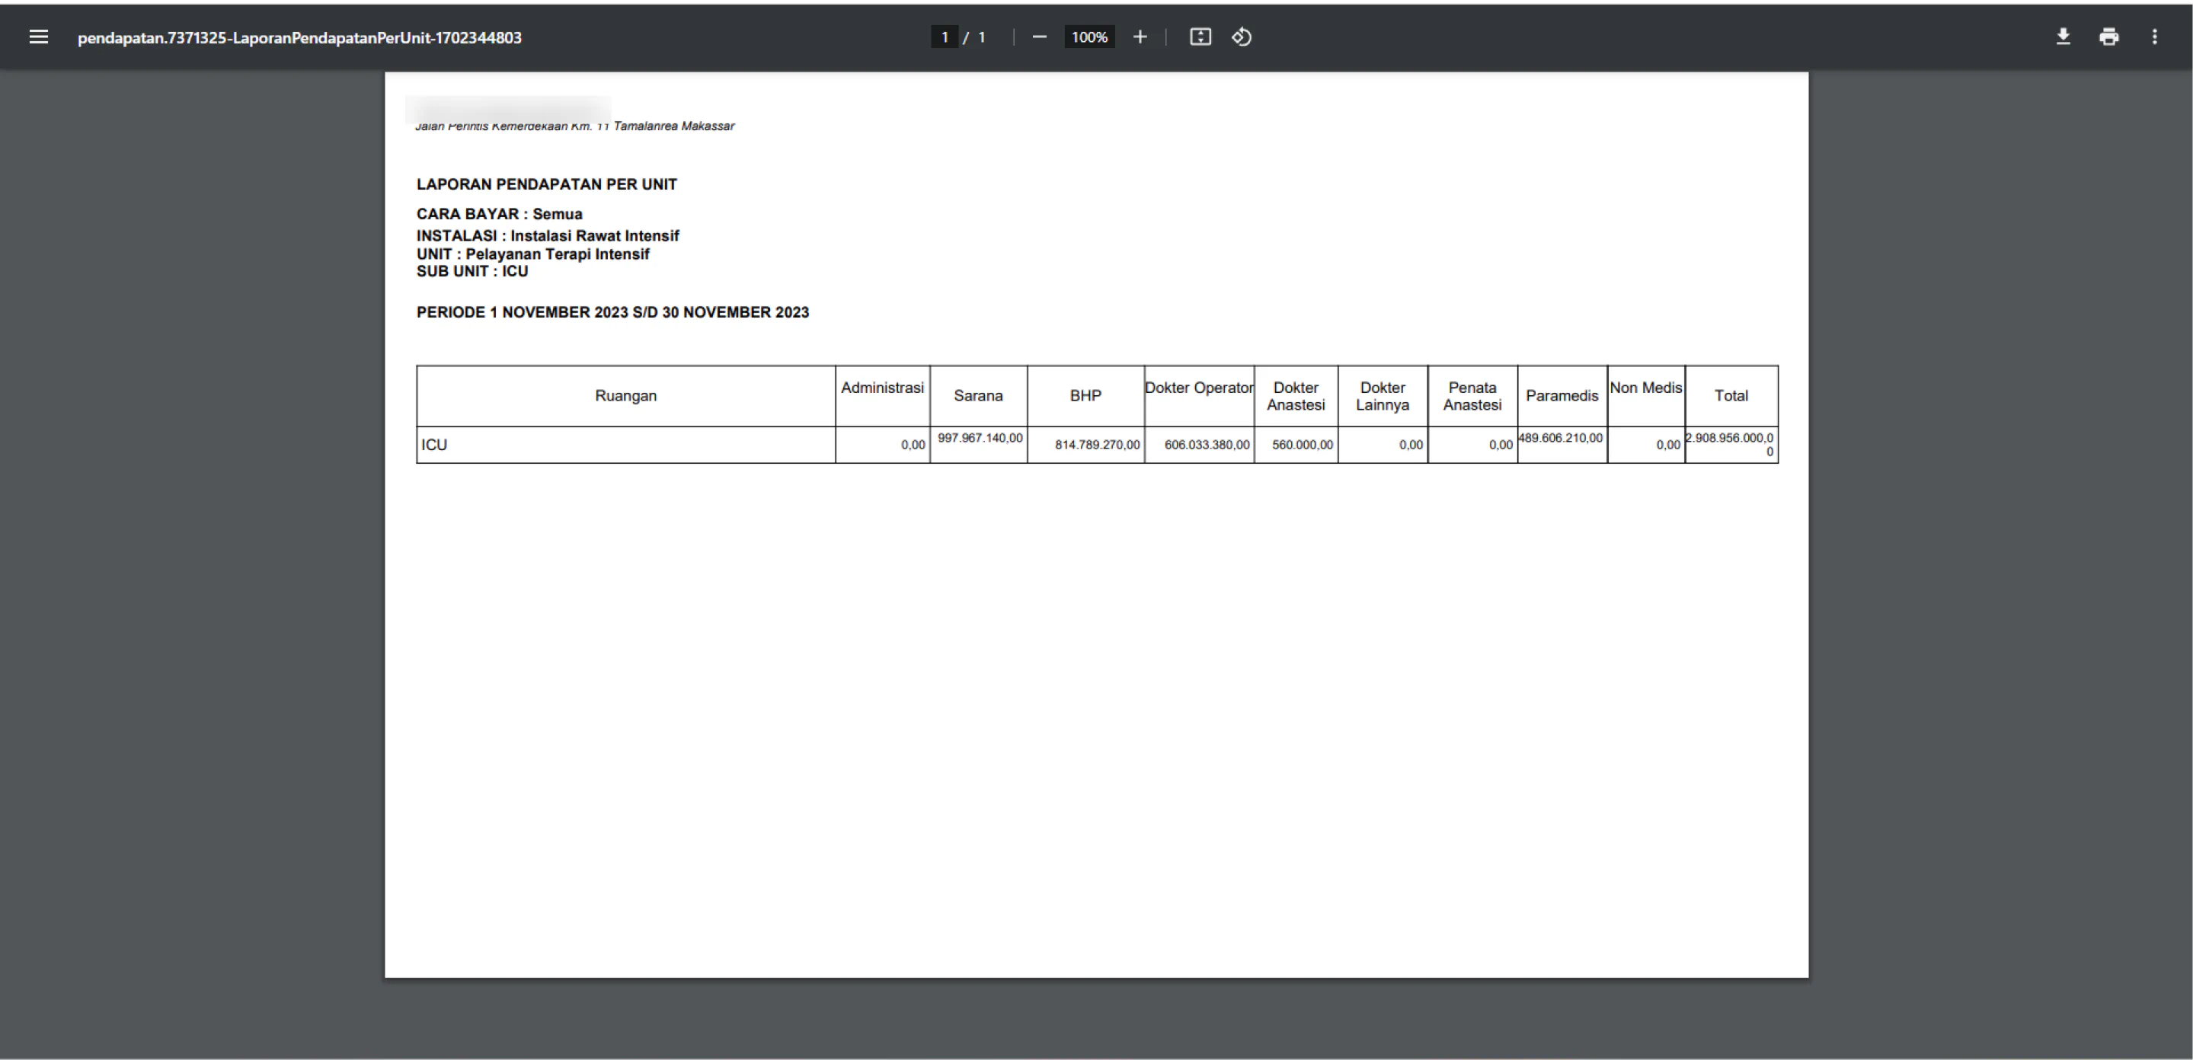Rotate the document counterclockwise
Screen dimensions: 2193x1060
click(x=1241, y=37)
